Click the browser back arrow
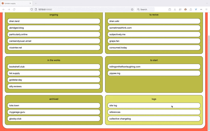 [4, 9]
